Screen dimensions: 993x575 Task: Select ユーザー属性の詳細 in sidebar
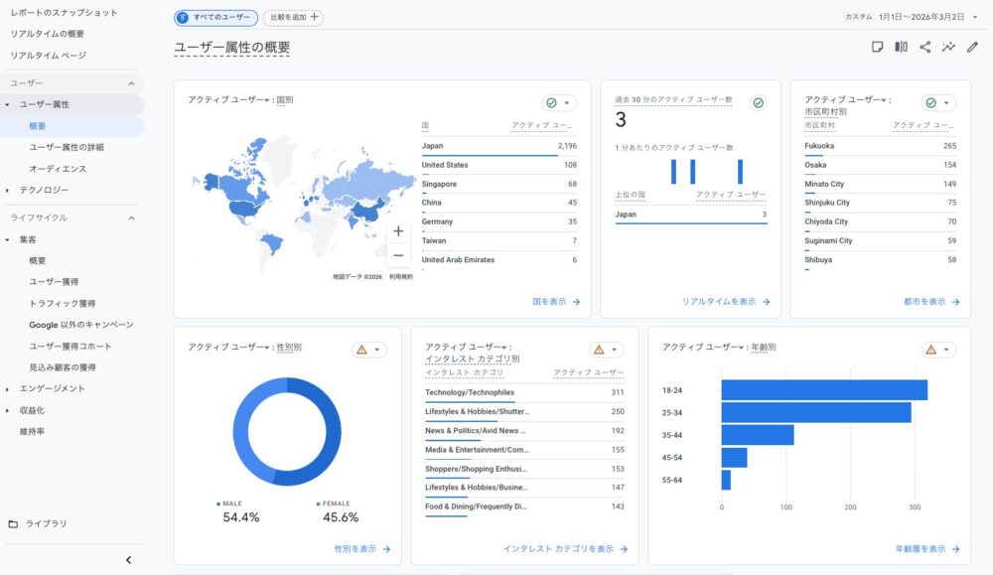(67, 147)
